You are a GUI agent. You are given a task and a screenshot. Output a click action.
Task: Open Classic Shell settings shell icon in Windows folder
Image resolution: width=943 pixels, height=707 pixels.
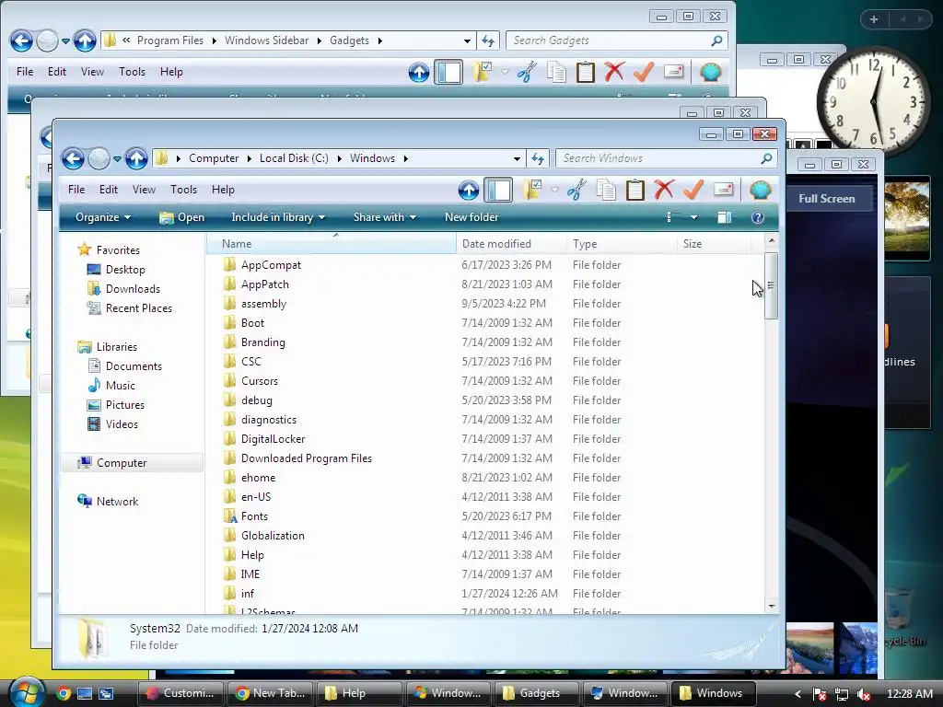coord(760,190)
